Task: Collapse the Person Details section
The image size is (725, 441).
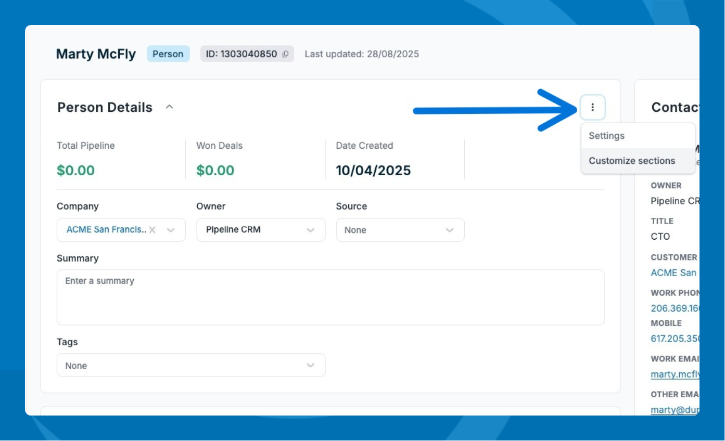Action: pos(169,107)
